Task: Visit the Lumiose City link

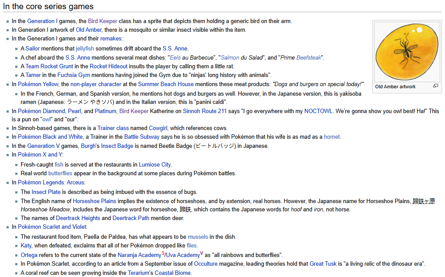Action: tap(155, 165)
